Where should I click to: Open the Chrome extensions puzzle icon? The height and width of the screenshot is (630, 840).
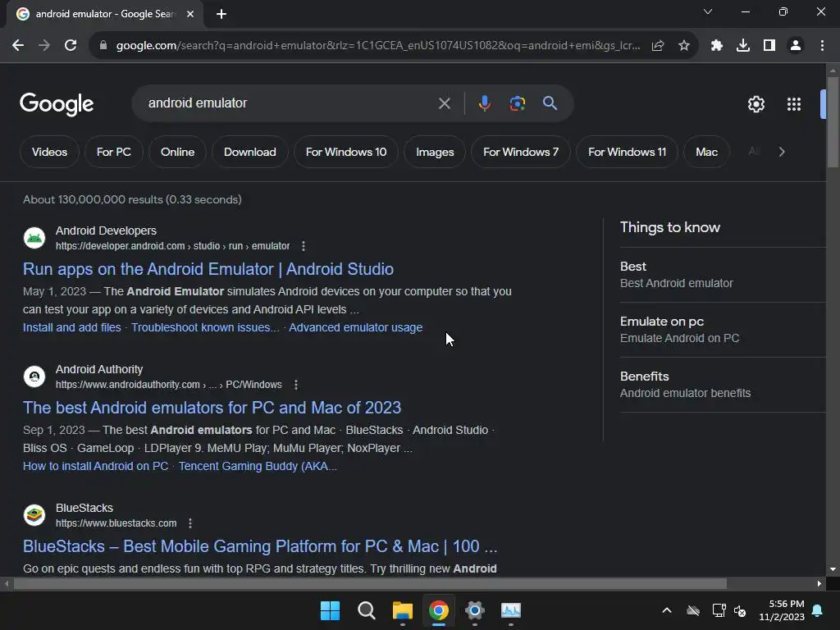tap(716, 46)
